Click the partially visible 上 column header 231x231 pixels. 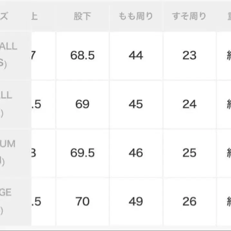tap(34, 16)
